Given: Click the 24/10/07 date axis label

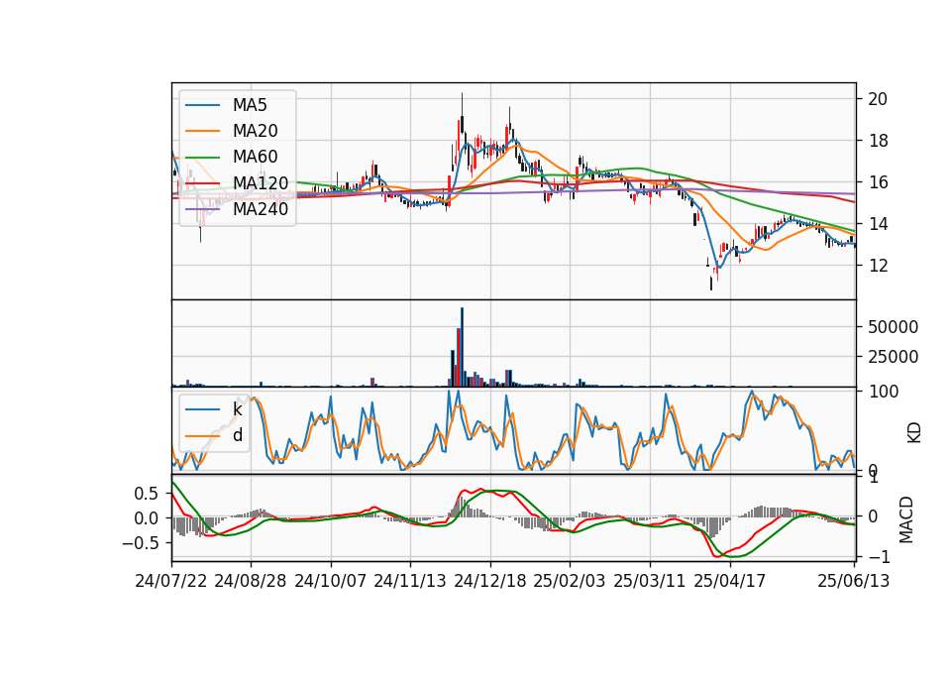Looking at the screenshot, I should click(331, 581).
